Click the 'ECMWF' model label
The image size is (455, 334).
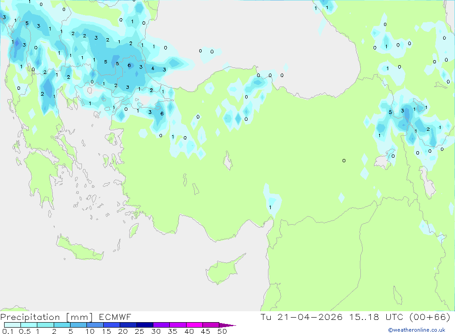115,317
